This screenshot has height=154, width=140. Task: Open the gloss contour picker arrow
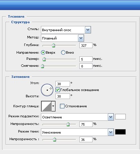53,106
